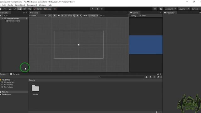Toggle 2D view mode in Scene
Screen dimensions: 201x113
[x=50, y=16]
